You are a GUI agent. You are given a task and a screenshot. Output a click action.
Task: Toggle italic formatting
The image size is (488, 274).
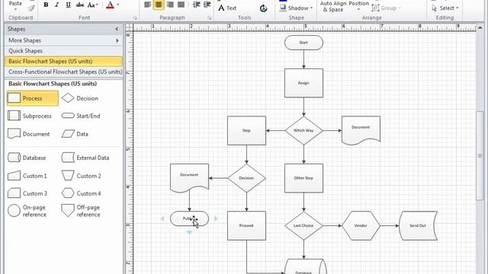click(x=57, y=5)
